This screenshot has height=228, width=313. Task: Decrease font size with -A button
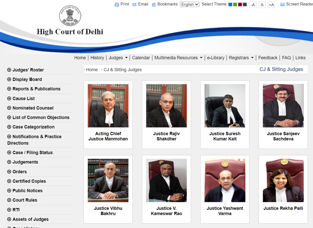pos(253,5)
